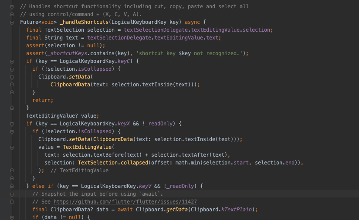Fold the isCollapsed block under keyX
The width and height of the screenshot is (359, 220).
click(x=12, y=131)
